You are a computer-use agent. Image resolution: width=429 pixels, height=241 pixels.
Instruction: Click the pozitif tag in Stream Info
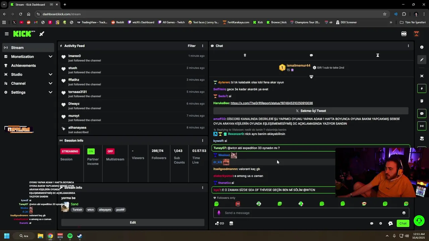point(120,210)
